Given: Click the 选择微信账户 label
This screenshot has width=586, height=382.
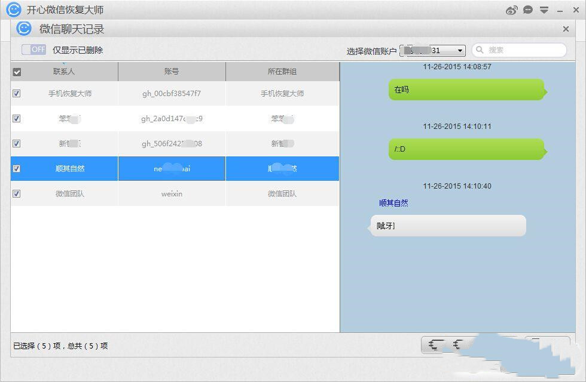Looking at the screenshot, I should 371,51.
